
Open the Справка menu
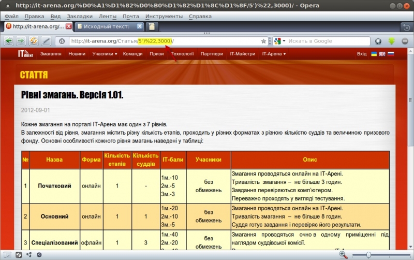[200, 17]
